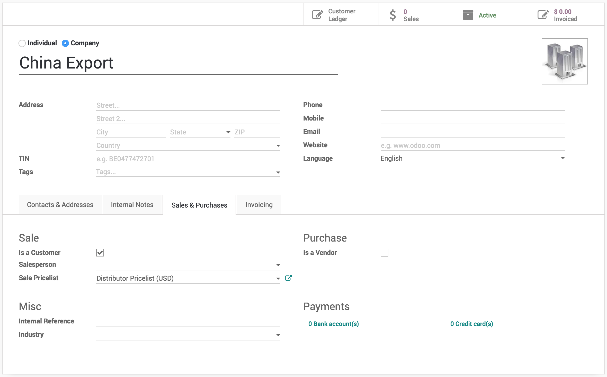This screenshot has width=607, height=377.
Task: Switch to the Invoicing tab
Action: point(259,205)
